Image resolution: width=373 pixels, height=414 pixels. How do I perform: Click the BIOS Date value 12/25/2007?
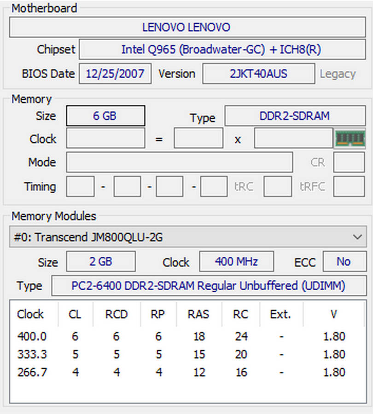click(115, 74)
